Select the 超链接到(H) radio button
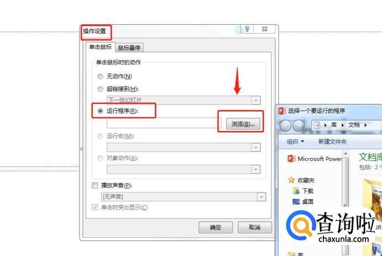Screen dimensions: 382x256 pos(100,89)
